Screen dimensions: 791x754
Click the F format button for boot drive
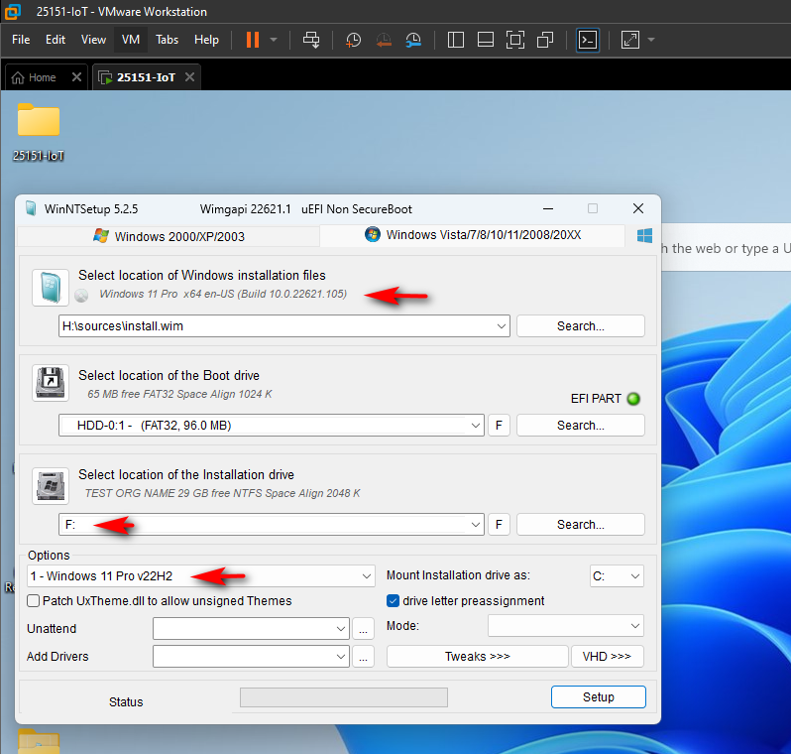click(499, 426)
